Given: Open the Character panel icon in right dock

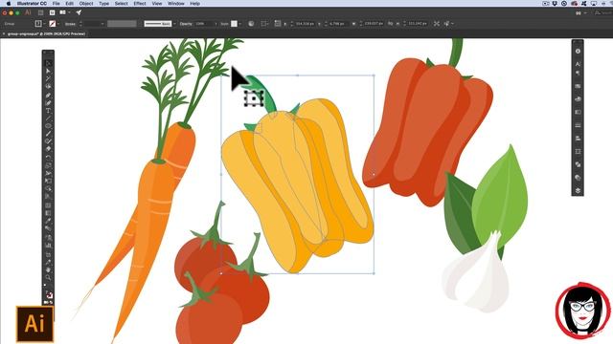Looking at the screenshot, I should pos(578,64).
